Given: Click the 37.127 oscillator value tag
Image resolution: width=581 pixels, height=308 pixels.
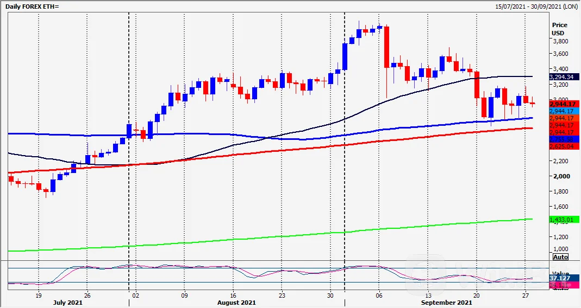Looking at the screenshot, I should (562, 278).
